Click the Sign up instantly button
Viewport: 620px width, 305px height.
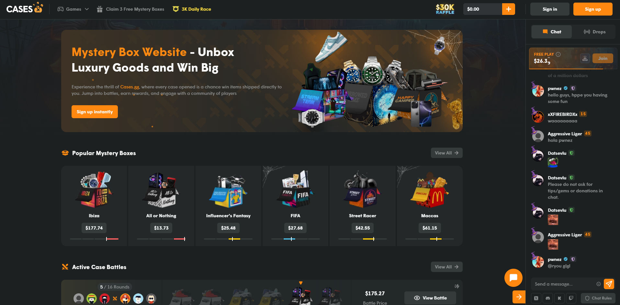click(95, 112)
